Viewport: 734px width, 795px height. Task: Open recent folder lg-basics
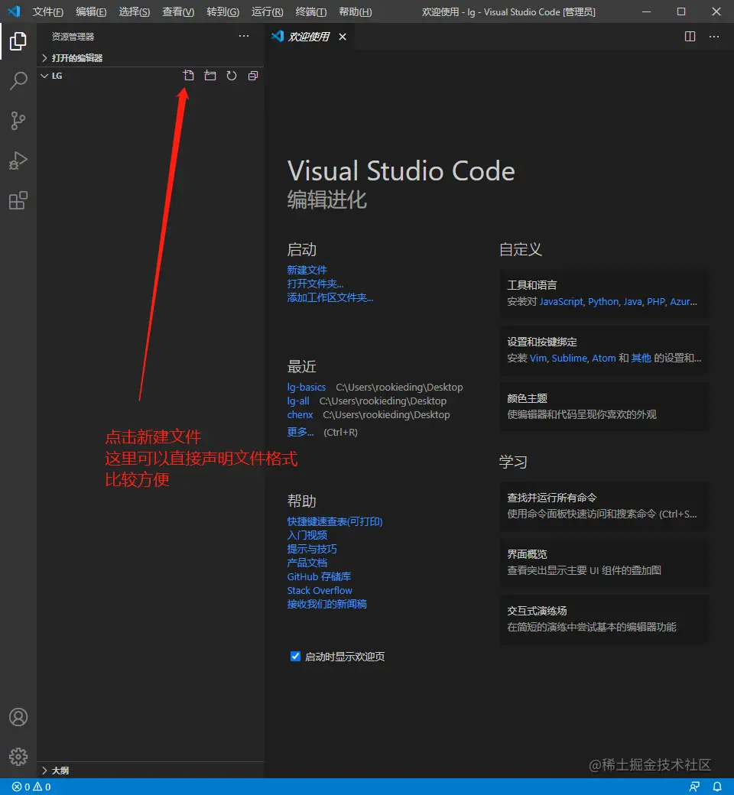(307, 387)
